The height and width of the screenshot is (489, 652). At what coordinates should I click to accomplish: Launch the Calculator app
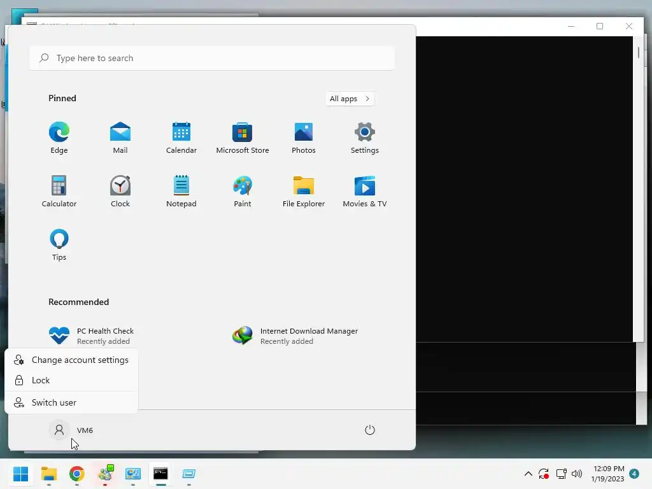pyautogui.click(x=59, y=191)
